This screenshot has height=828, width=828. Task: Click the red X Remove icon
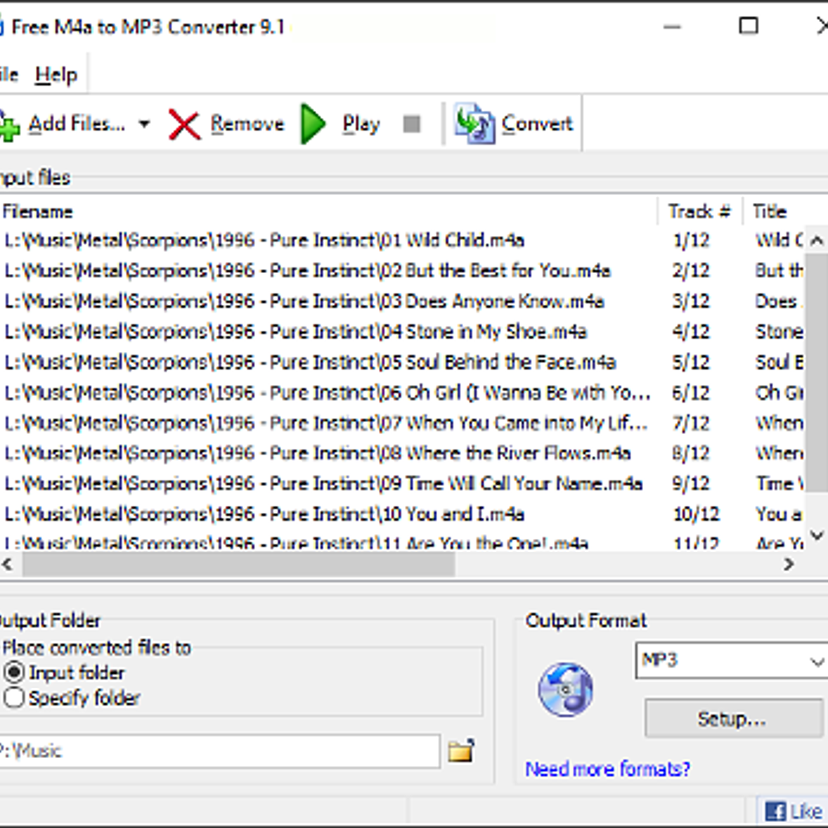[184, 125]
